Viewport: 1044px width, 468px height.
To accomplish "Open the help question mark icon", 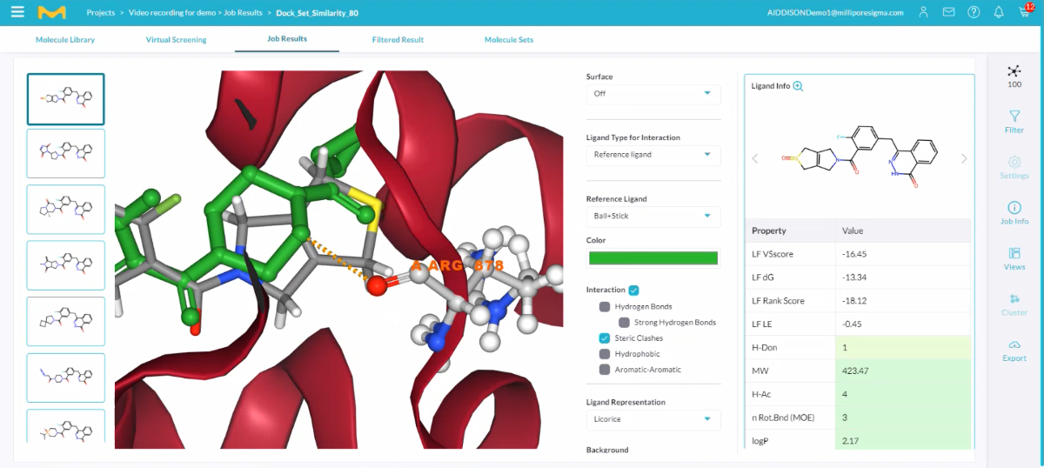I will [973, 13].
